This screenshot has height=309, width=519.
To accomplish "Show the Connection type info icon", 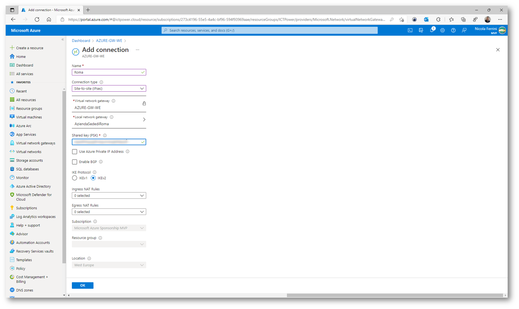I will (101, 82).
